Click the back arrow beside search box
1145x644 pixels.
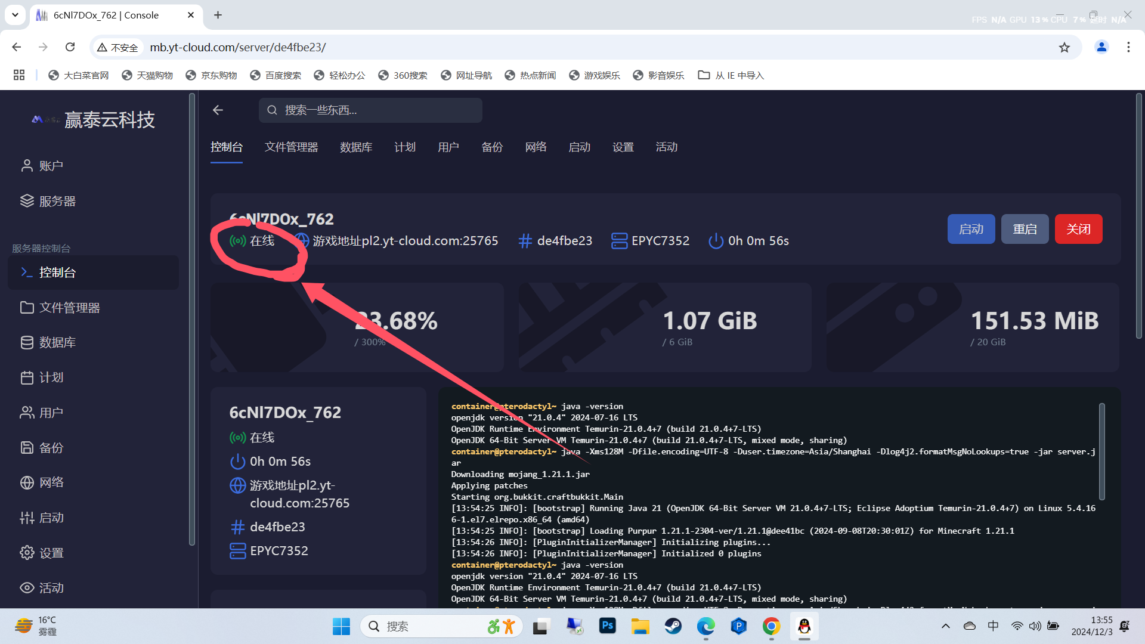pyautogui.click(x=218, y=110)
